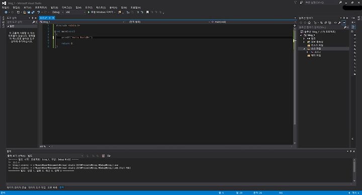Screen dimensions: 362x195
Task: Auto-hide the 도구 상자 toolbox panel
Action: 33,18
